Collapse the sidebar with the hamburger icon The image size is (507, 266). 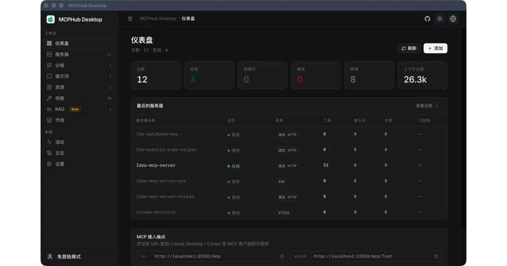click(x=130, y=19)
